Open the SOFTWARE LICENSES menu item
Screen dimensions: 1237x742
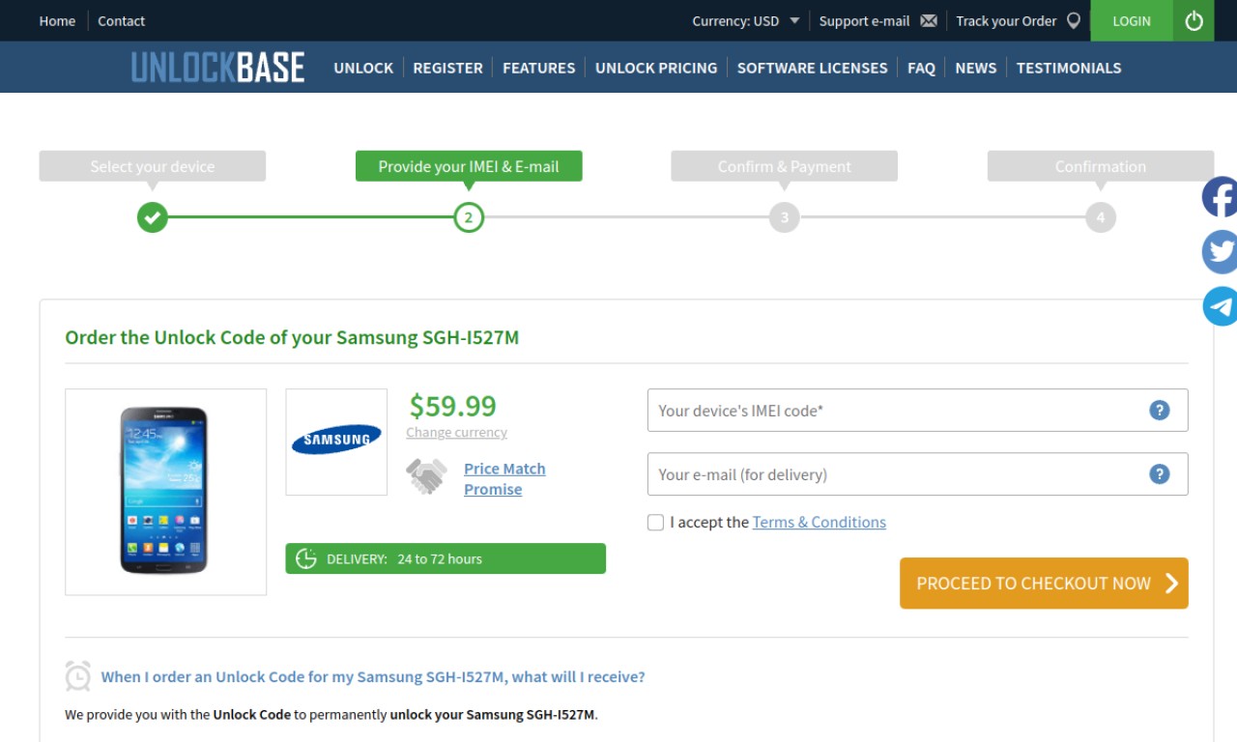[x=812, y=68]
